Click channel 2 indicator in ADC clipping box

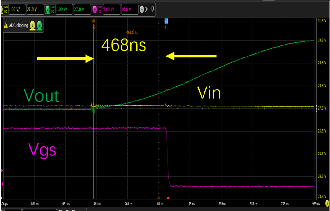[x=39, y=25]
